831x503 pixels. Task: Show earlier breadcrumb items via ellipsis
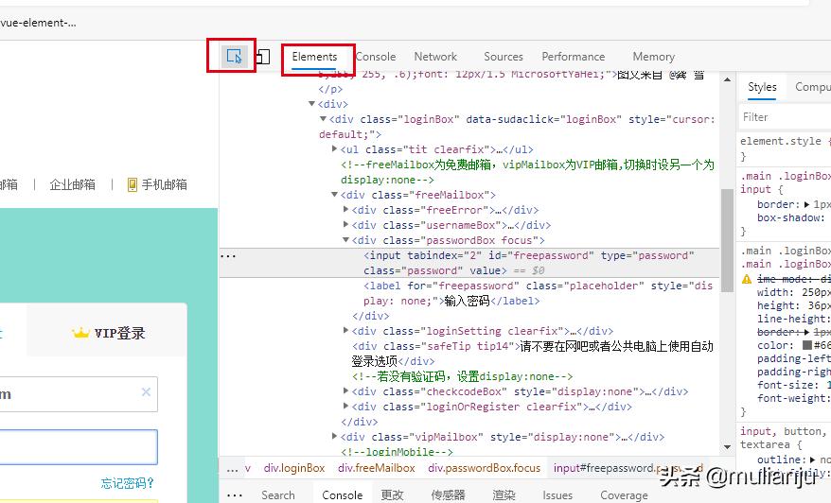tap(232, 469)
